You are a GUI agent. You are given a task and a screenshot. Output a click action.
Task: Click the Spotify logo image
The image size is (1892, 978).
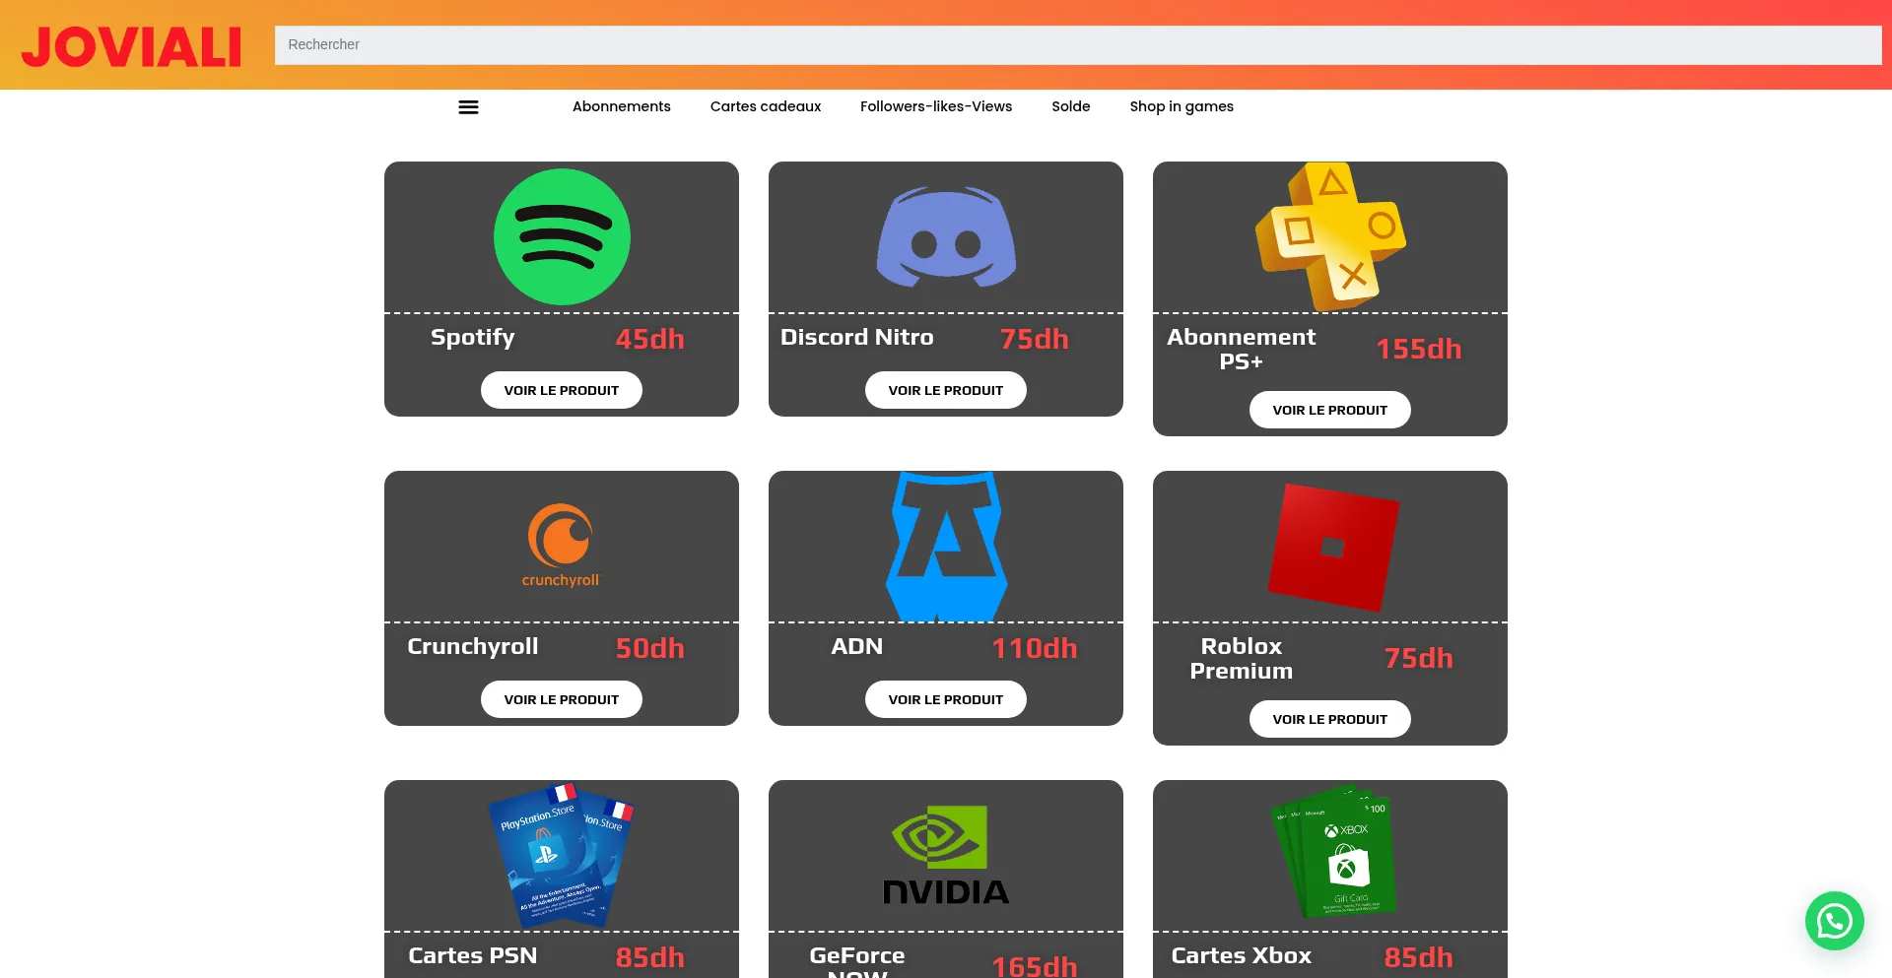click(x=562, y=237)
